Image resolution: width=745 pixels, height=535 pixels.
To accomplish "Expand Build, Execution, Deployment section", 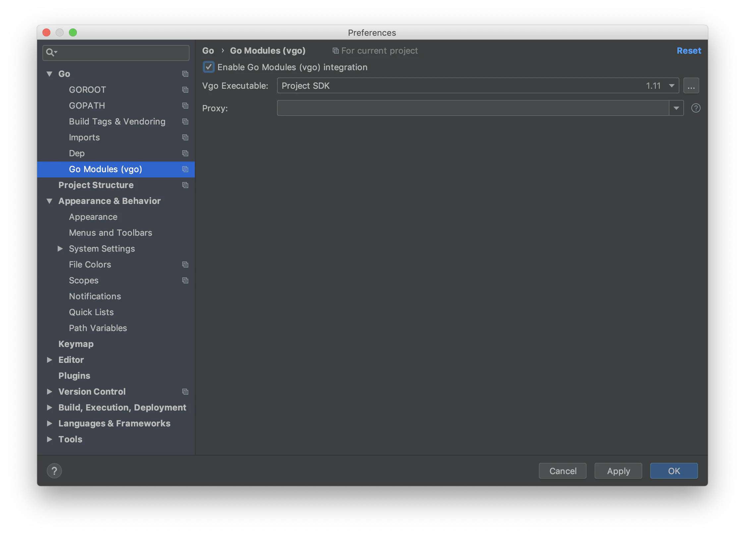I will (49, 408).
